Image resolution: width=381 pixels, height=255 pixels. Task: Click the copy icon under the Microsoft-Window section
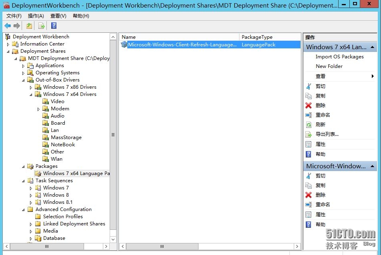tap(309, 185)
